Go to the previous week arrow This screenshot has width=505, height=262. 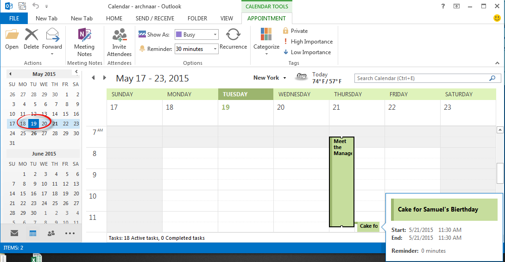tap(94, 78)
